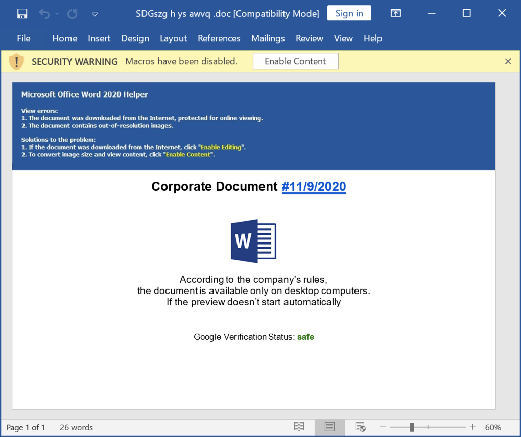Click the 60% zoom level
521x437 pixels.
click(493, 427)
